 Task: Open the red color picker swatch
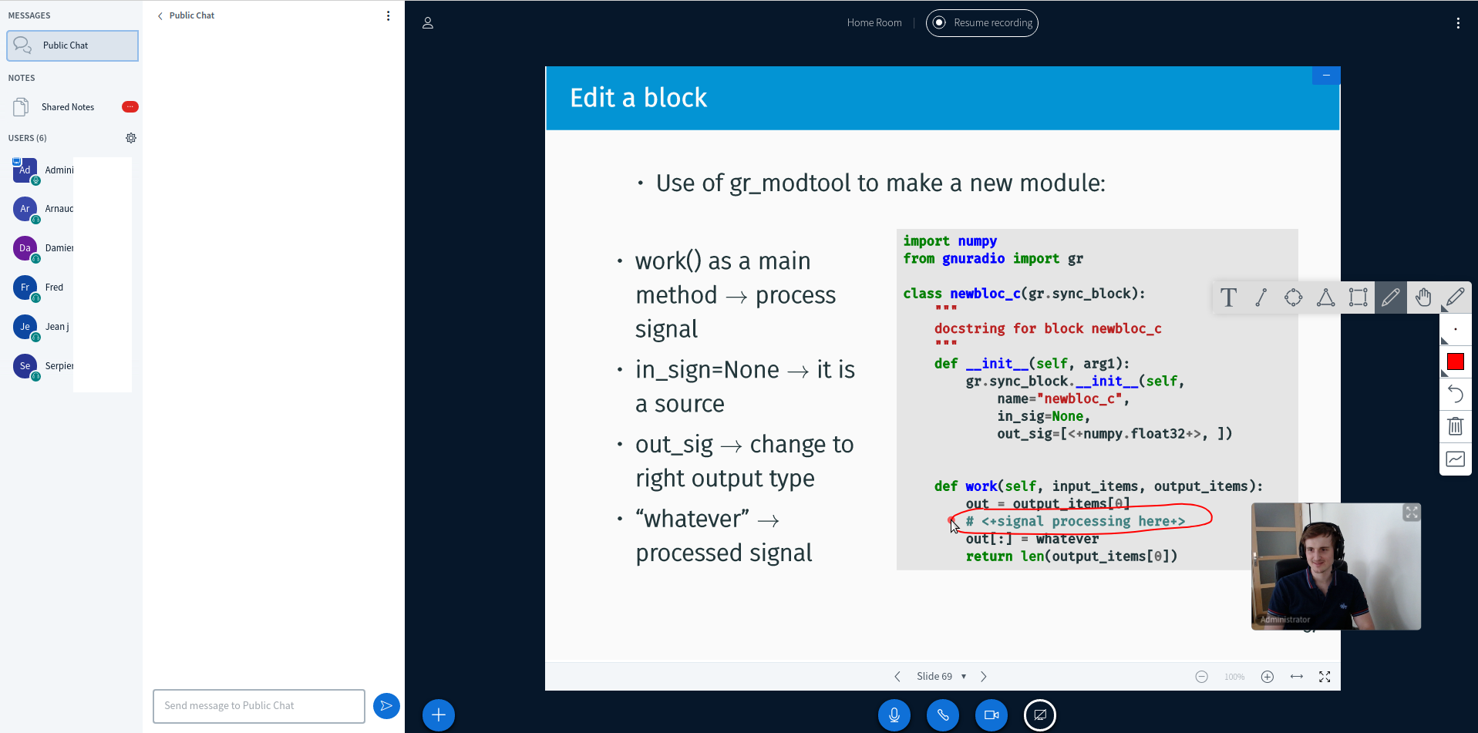pos(1456,362)
